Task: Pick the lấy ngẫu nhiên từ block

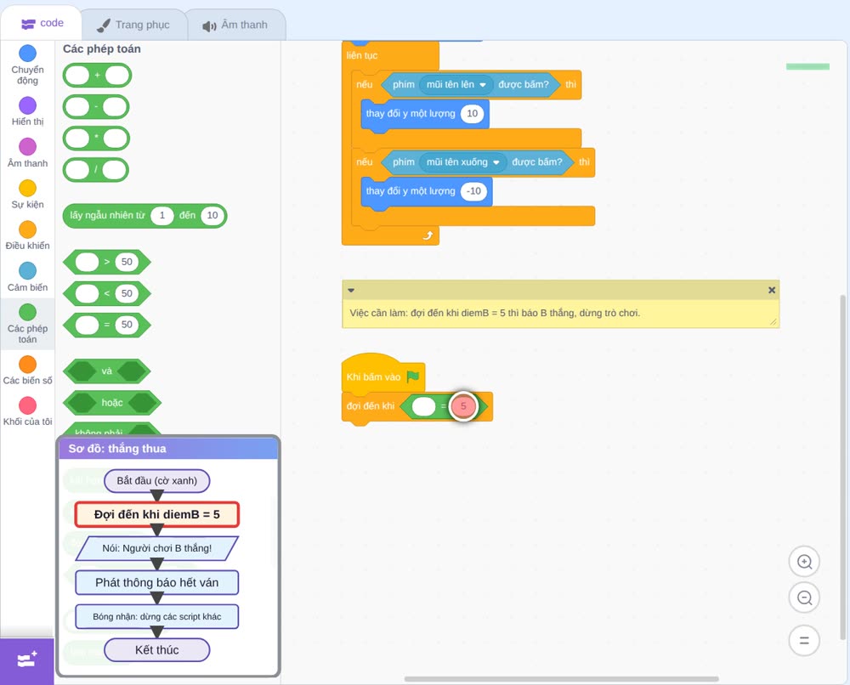Action: pyautogui.click(x=144, y=216)
